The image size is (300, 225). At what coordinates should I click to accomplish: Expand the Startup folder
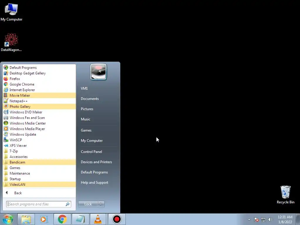40,179
